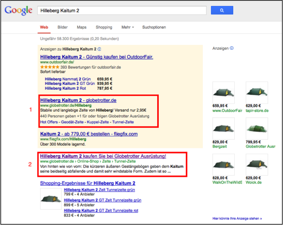The image size is (283, 225).
Task: Open 'Shopping-Ergebnisse für Hilleberg Kaitum 2' heading
Action: tap(87, 183)
